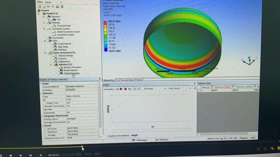The image size is (280, 157).
Task: Open the playlist search icon in player
Action: click(272, 148)
